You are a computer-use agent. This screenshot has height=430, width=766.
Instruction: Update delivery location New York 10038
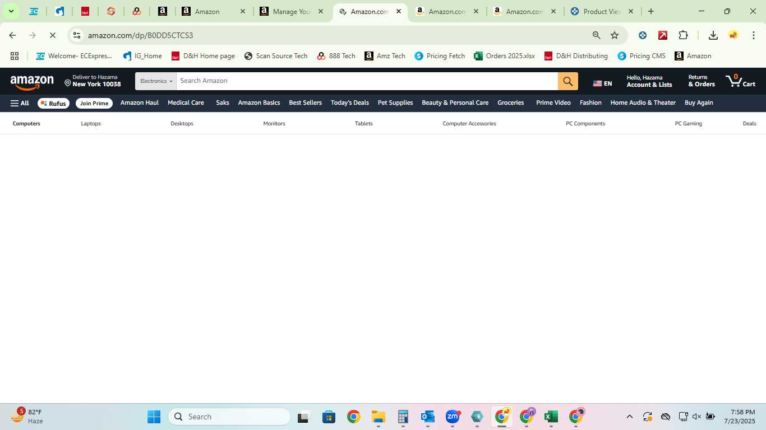tap(93, 81)
